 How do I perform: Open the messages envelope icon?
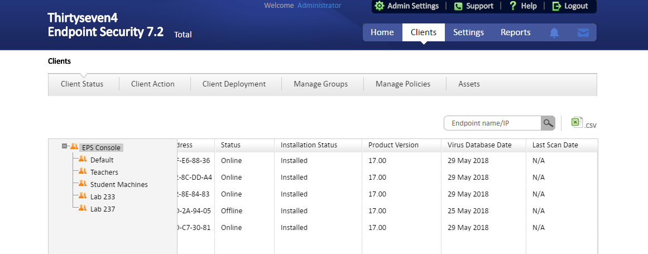pos(583,32)
